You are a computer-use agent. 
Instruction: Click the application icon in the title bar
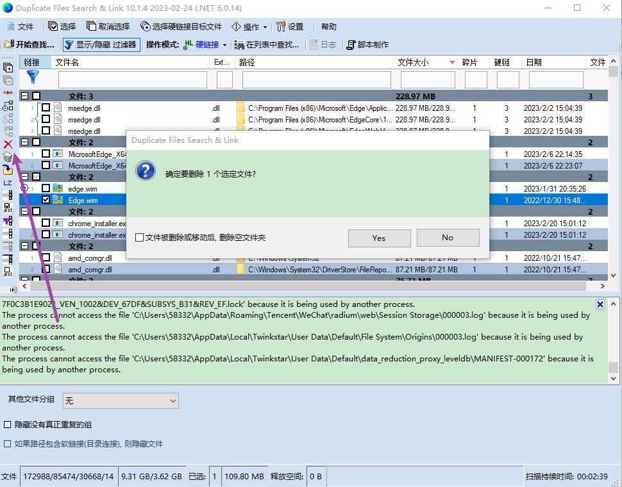point(8,8)
